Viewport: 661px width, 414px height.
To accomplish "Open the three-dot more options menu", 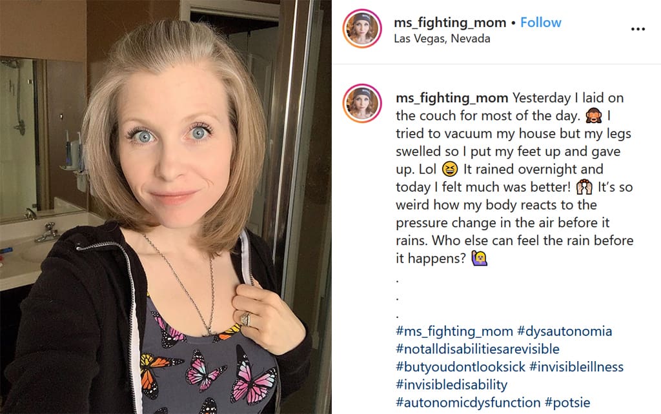I will 638,29.
